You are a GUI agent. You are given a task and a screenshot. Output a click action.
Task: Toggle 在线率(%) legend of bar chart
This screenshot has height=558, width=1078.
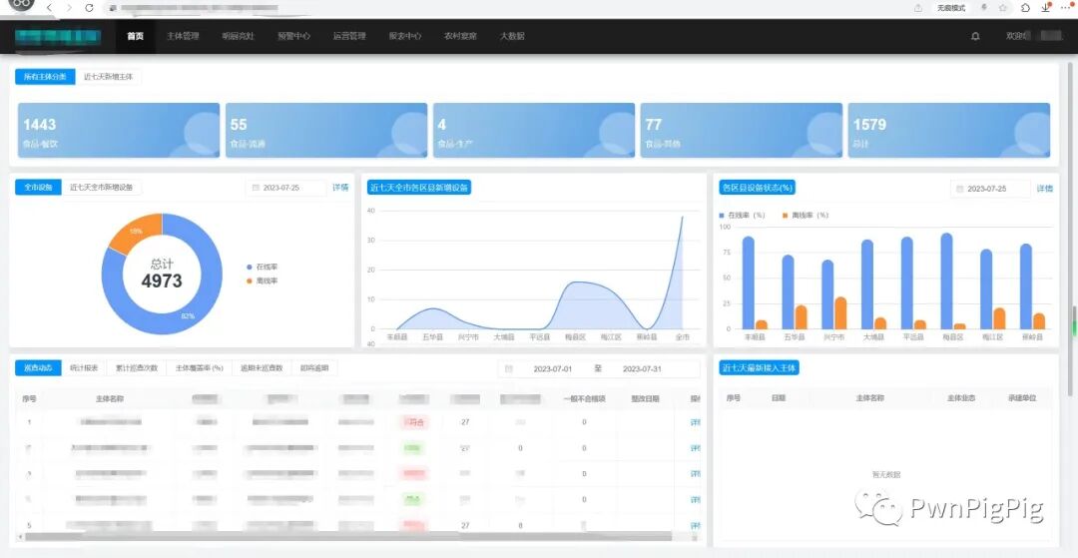coord(742,215)
